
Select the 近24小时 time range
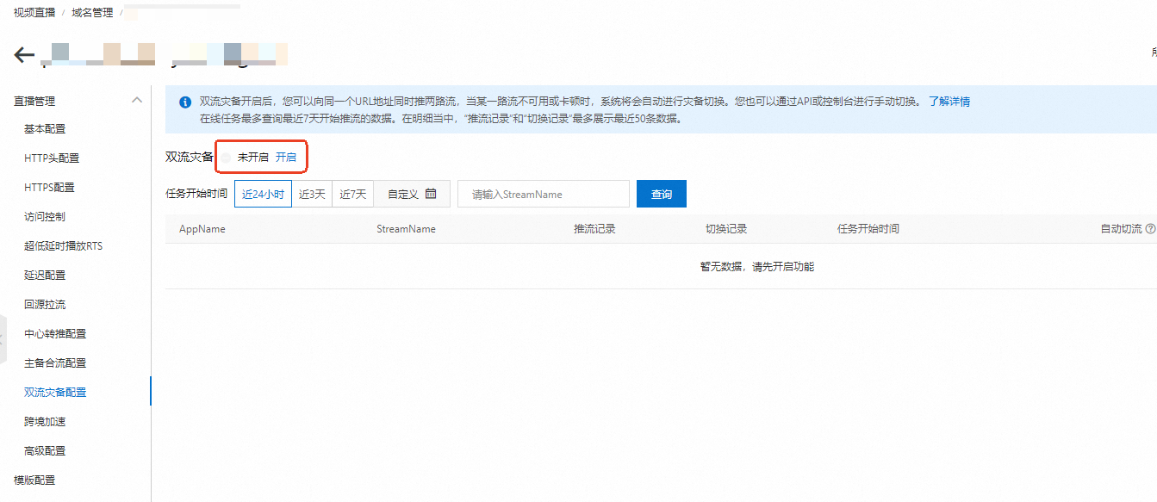pos(263,194)
